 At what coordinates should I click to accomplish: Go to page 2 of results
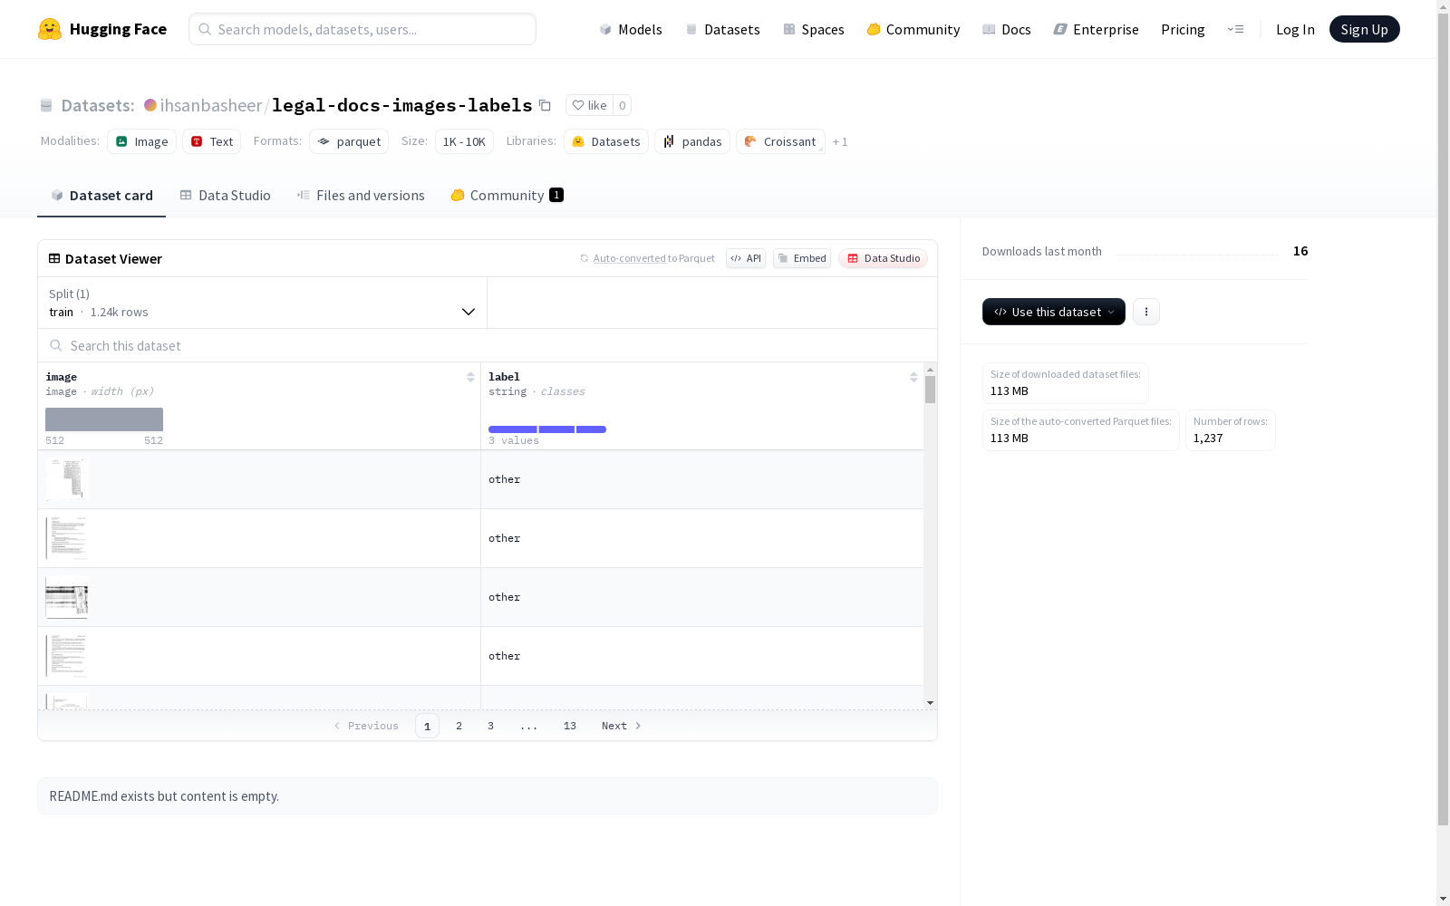point(459,726)
